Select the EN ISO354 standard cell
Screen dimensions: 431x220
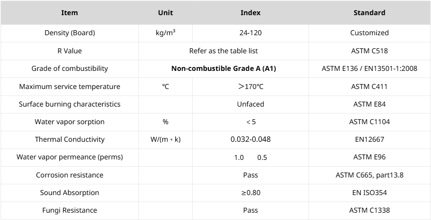369,193
